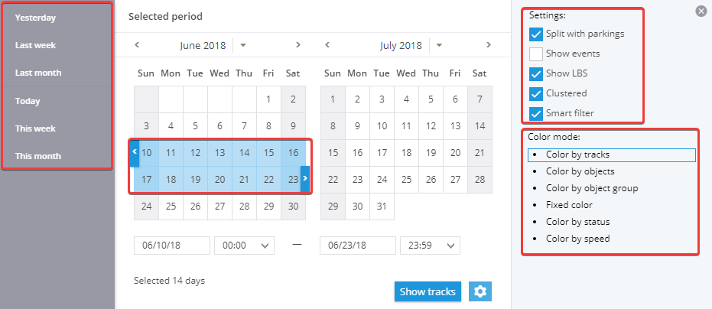Screen dimensions: 712x309
Task: Click the gear settings icon beside Show tracks
Action: [x=480, y=291]
